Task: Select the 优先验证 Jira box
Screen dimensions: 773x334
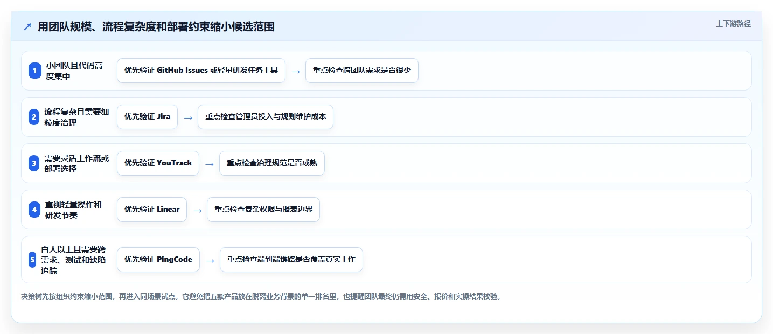Action: tap(147, 117)
